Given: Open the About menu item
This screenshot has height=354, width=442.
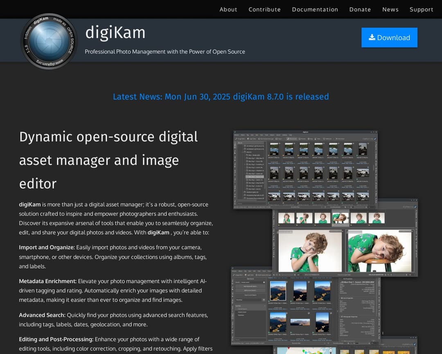Looking at the screenshot, I should [x=228, y=9].
